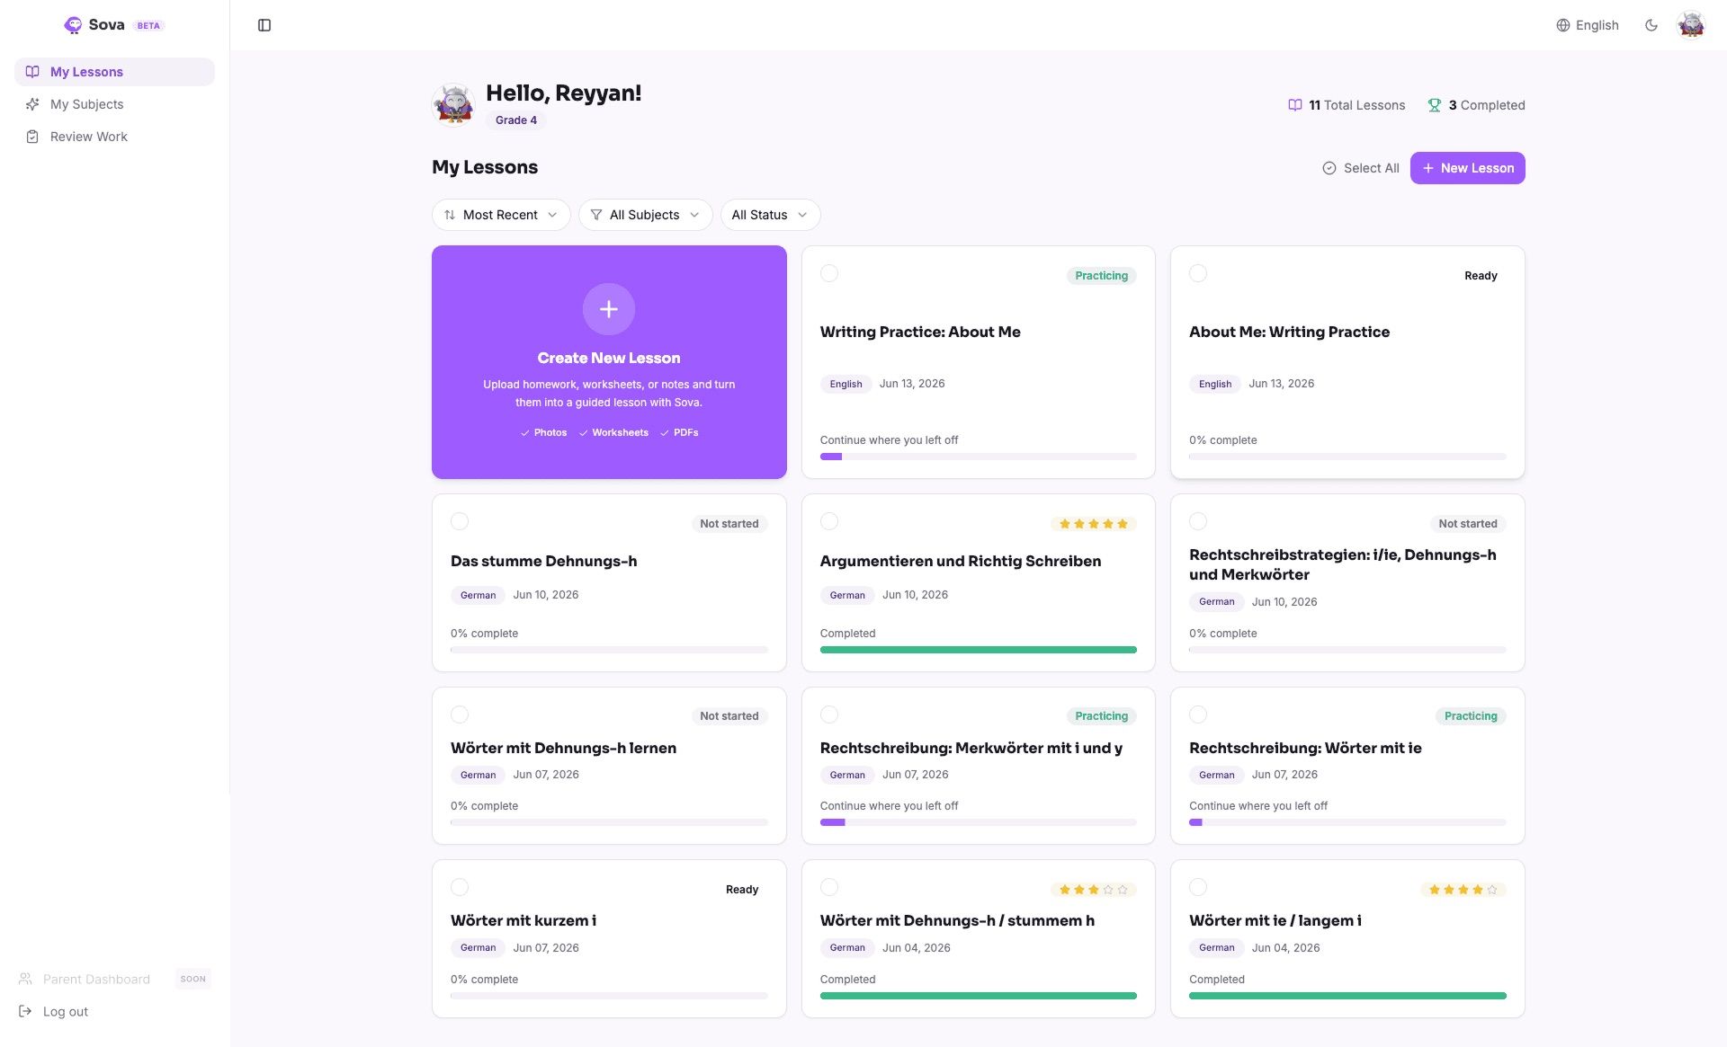Click the plus circle in Create New Lesson
The image size is (1727, 1047).
click(x=609, y=309)
